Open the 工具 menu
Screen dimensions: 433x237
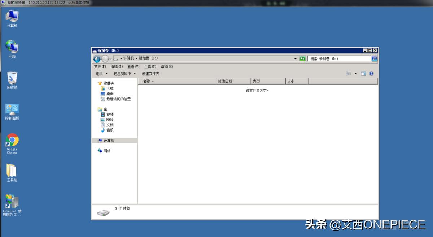[150, 66]
